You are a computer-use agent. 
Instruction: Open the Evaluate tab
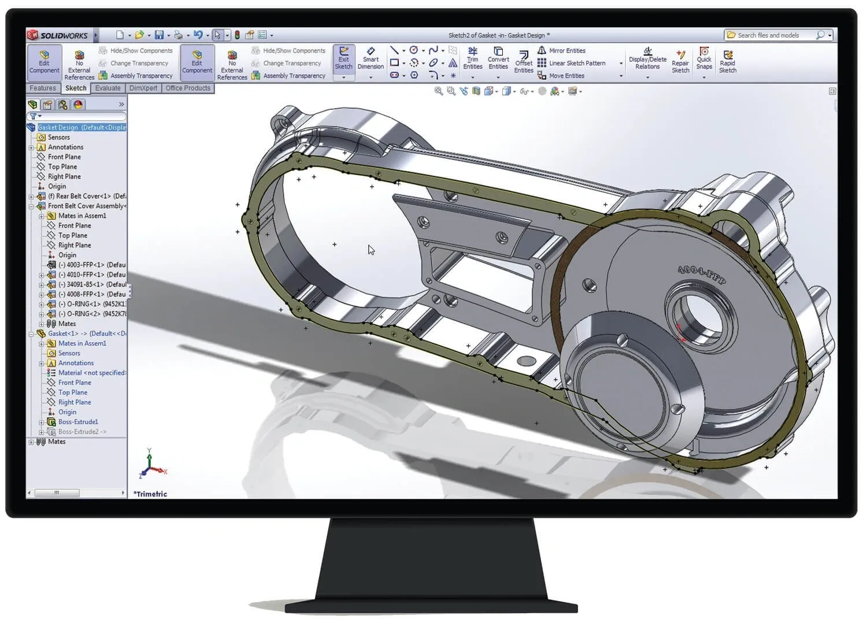pyautogui.click(x=108, y=88)
